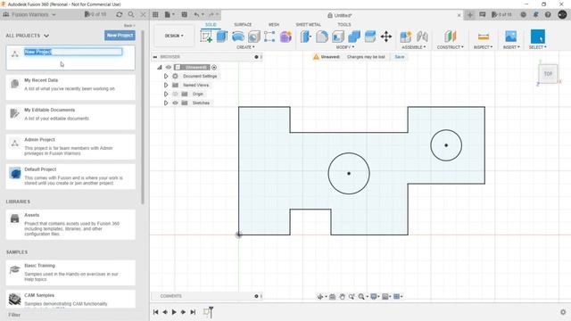Screen dimensions: 571x321
Task: Toggle visibility of Sketches folder
Action: pyautogui.click(x=175, y=103)
